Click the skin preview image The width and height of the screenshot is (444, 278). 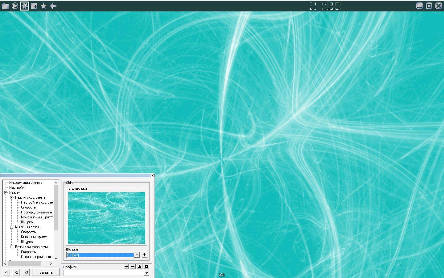tap(106, 218)
